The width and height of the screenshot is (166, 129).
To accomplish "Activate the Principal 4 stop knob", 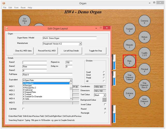I will point(144,70).
